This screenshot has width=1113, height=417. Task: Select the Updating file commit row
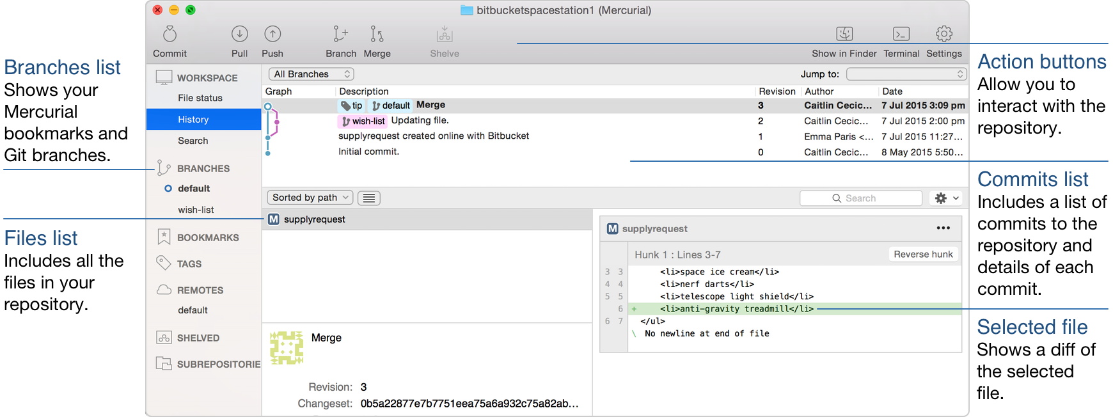[615, 121]
